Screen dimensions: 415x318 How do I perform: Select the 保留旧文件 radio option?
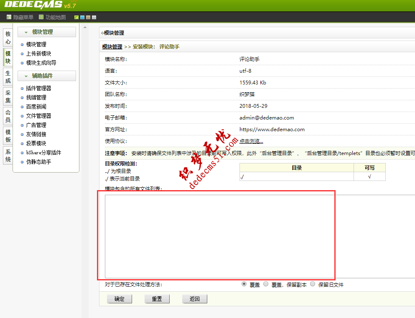coord(313,284)
